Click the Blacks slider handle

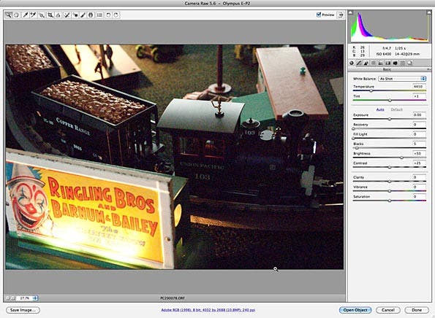pyautogui.click(x=357, y=148)
